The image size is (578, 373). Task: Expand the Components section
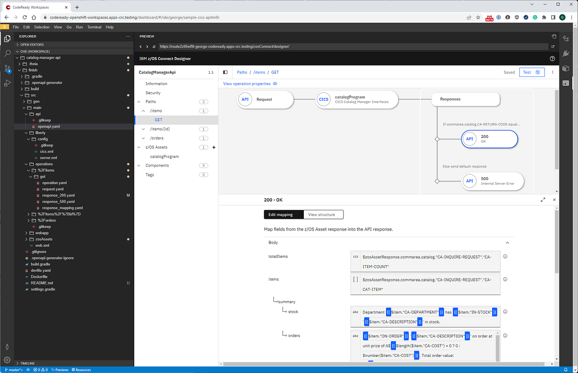coord(139,165)
